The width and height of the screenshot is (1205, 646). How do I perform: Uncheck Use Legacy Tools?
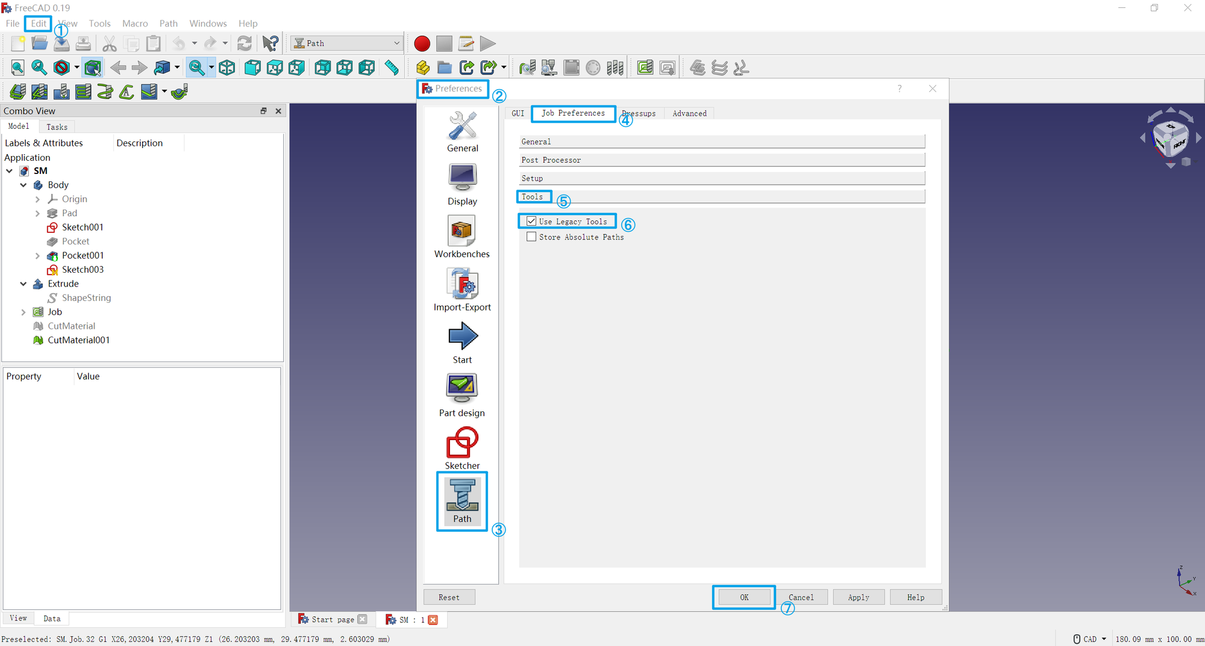[531, 221]
